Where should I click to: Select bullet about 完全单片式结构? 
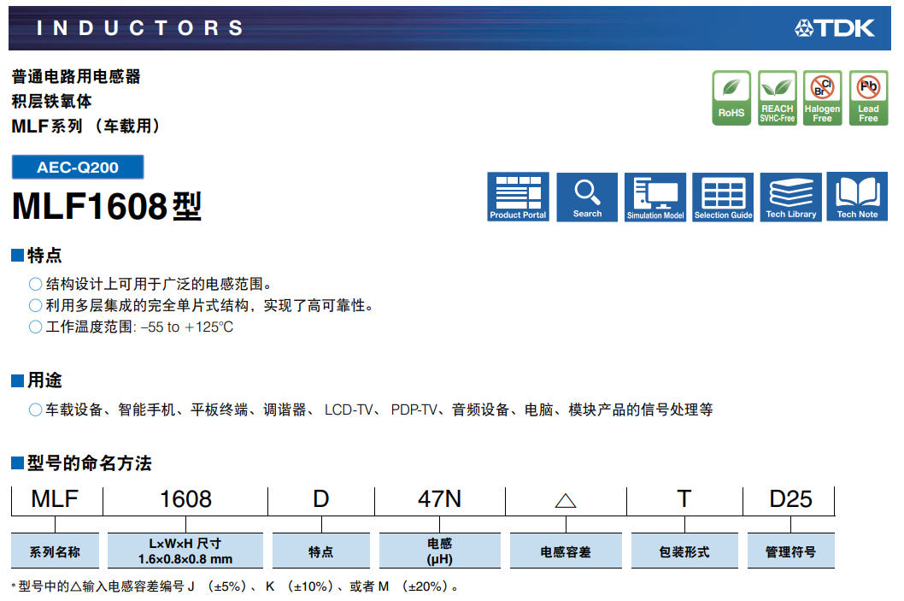tap(210, 305)
